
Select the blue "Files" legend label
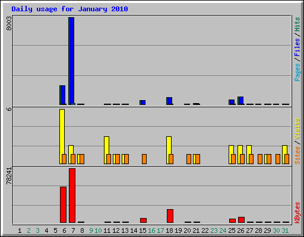tap(297, 47)
